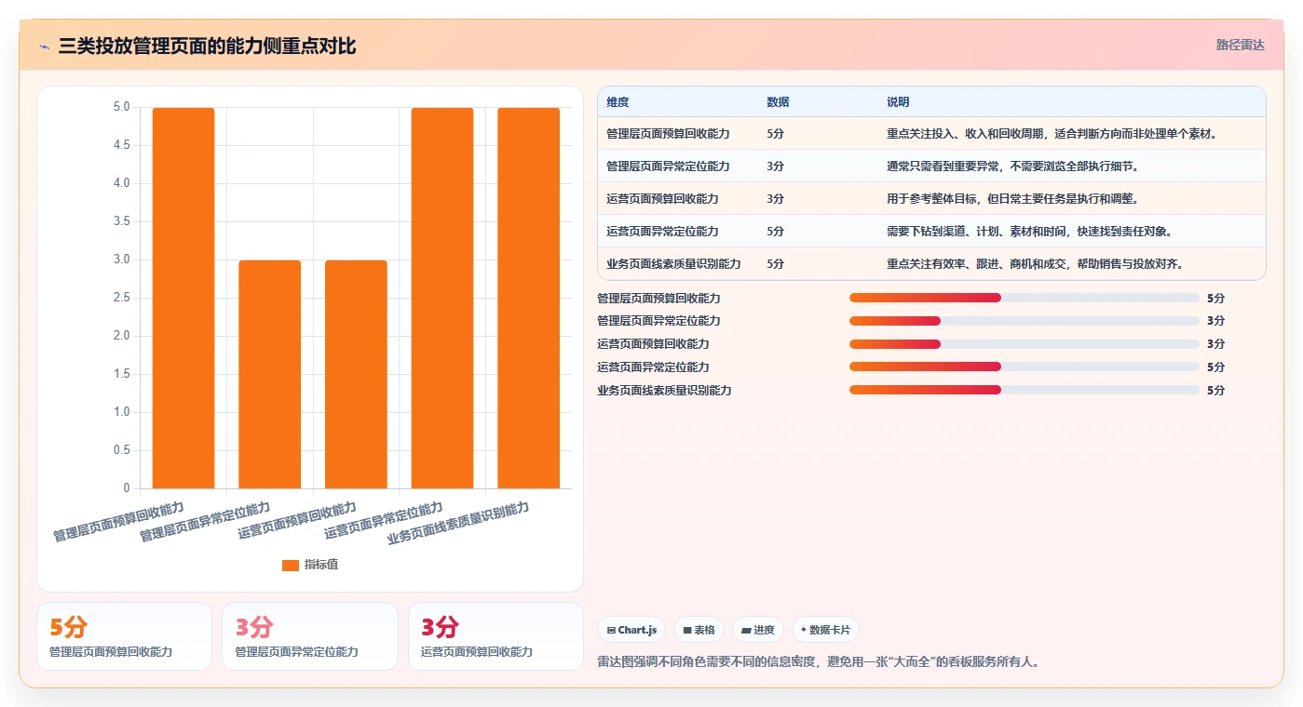This screenshot has width=1303, height=707.
Task: Open the orange 5分 管理层页面预算回收能力 card
Action: (x=124, y=636)
